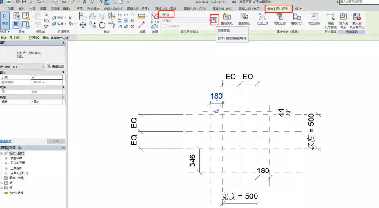Open the 尺寸标注 (1) filter dropdown
This screenshot has width=379, height=208.
pyautogui.click(x=22, y=67)
